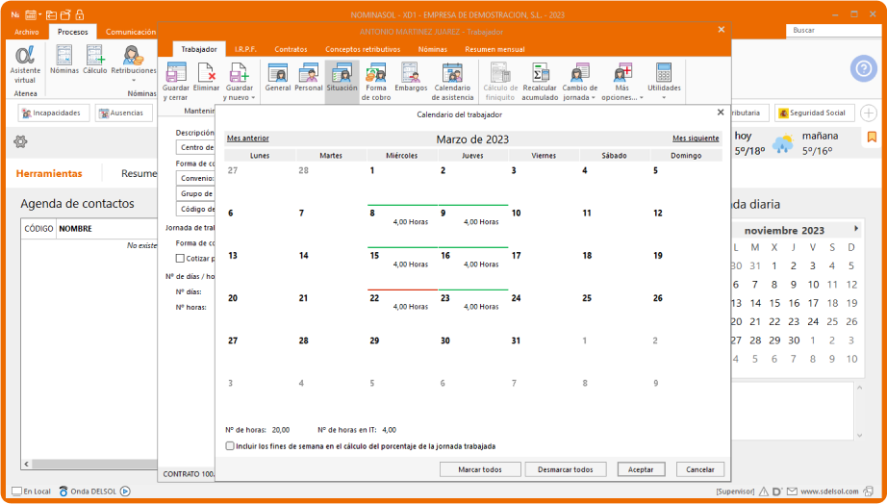Open quick-access toolbar dropdown in the title bar

(39, 14)
